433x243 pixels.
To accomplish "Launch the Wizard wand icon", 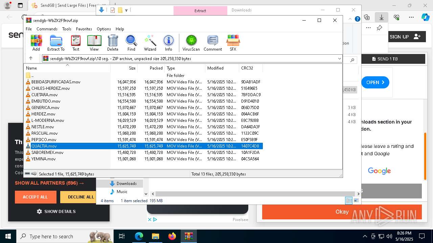I will click(150, 43).
